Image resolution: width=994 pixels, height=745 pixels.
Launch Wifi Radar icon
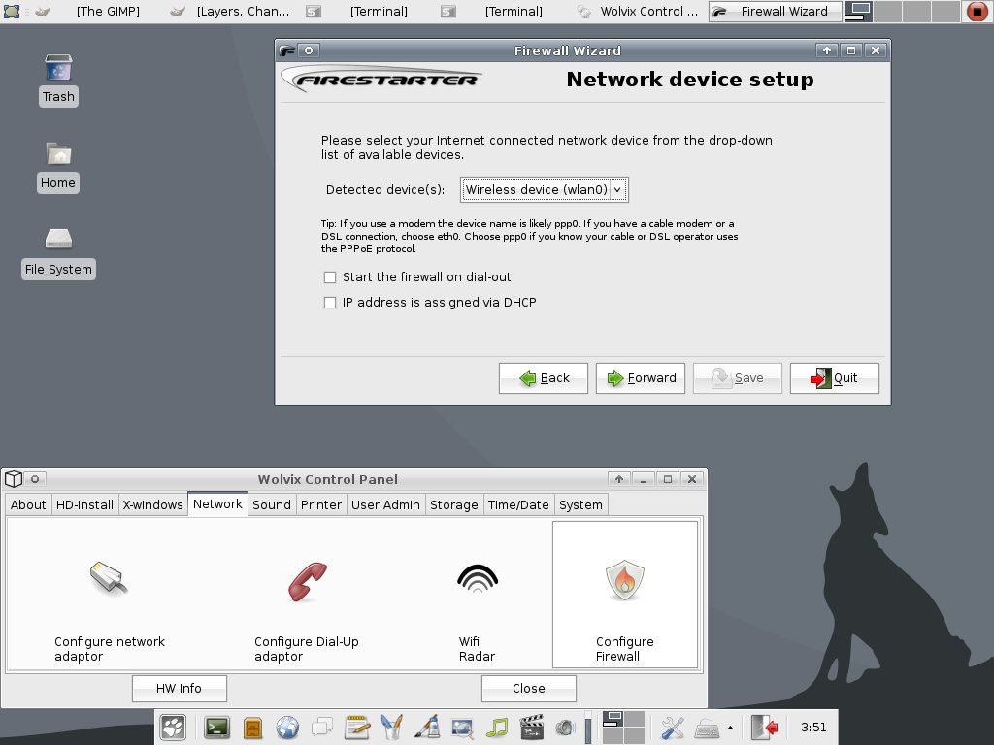pyautogui.click(x=478, y=578)
